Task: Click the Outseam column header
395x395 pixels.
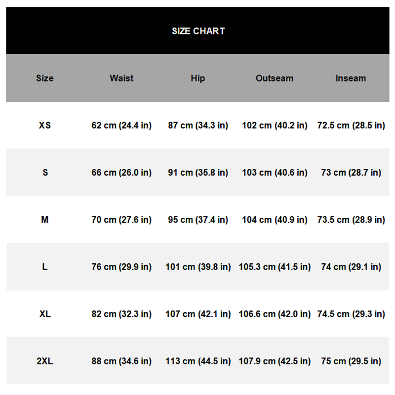Action: pyautogui.click(x=274, y=78)
